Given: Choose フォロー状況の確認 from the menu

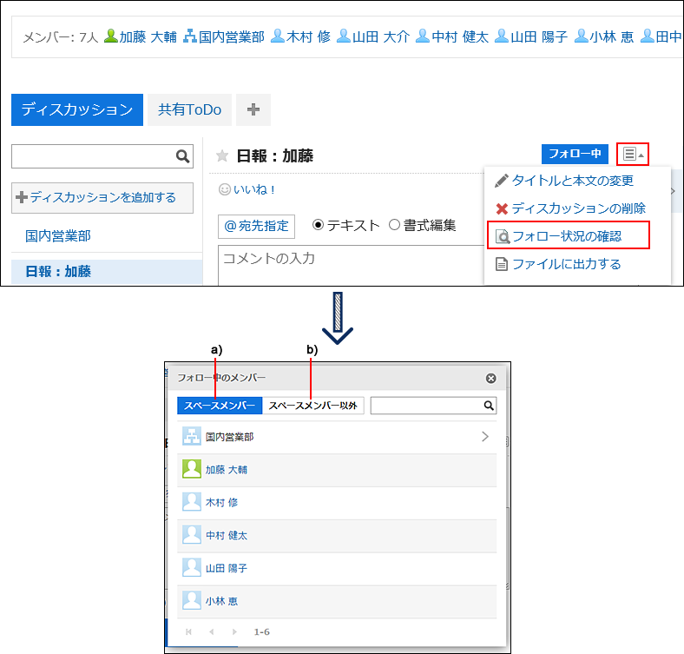Looking at the screenshot, I should coord(568,235).
